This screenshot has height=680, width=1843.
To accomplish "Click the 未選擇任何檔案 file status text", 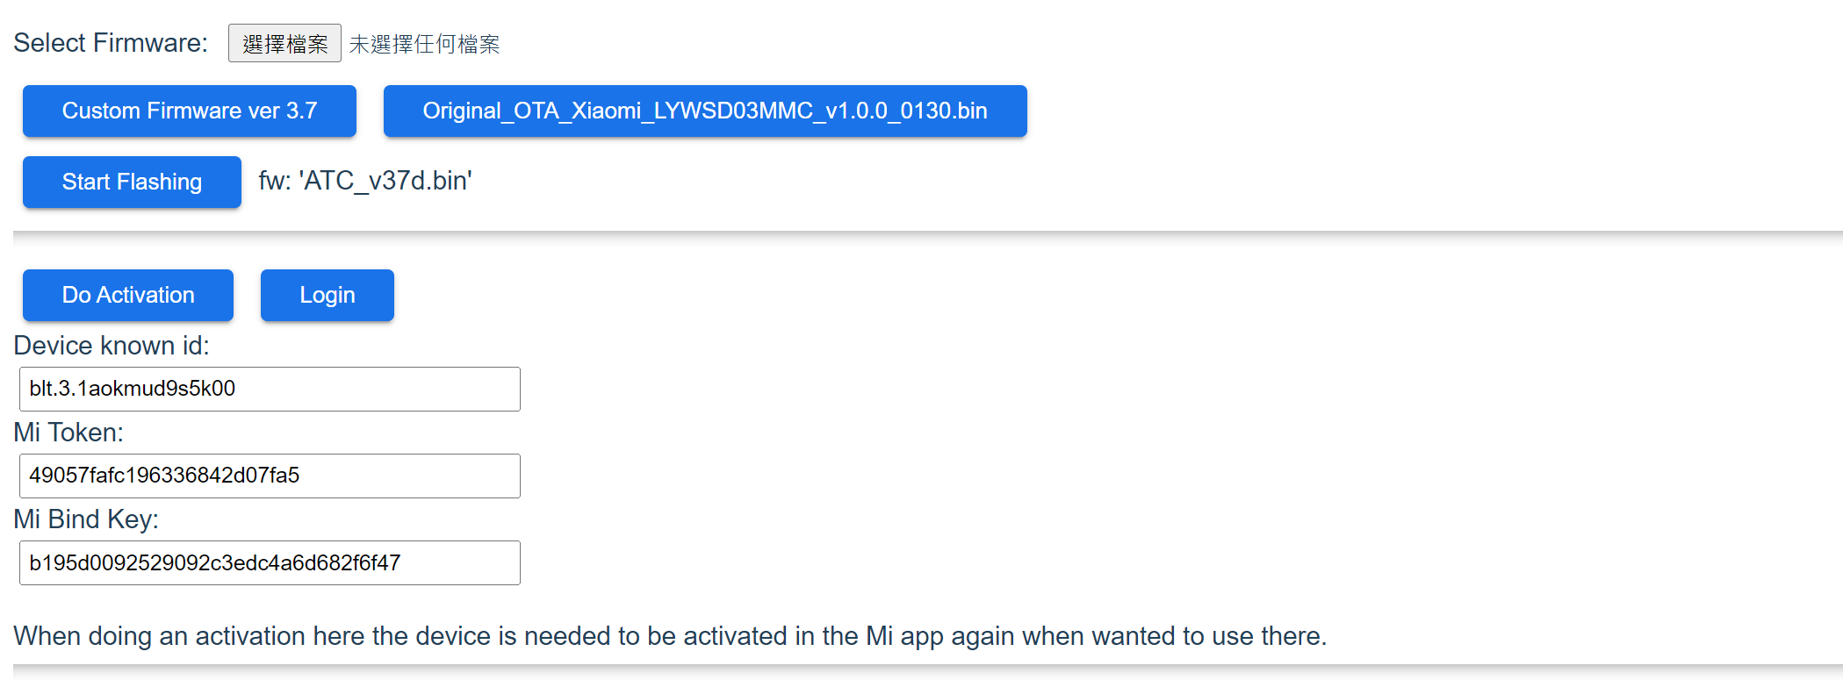I will click(424, 44).
